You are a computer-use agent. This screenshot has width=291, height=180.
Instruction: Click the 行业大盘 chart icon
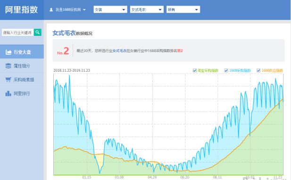pos(8,52)
